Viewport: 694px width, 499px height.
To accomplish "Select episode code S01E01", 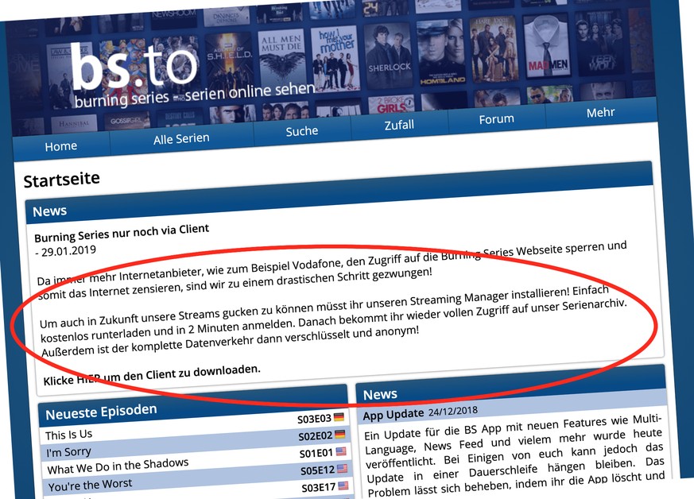I will [x=316, y=453].
